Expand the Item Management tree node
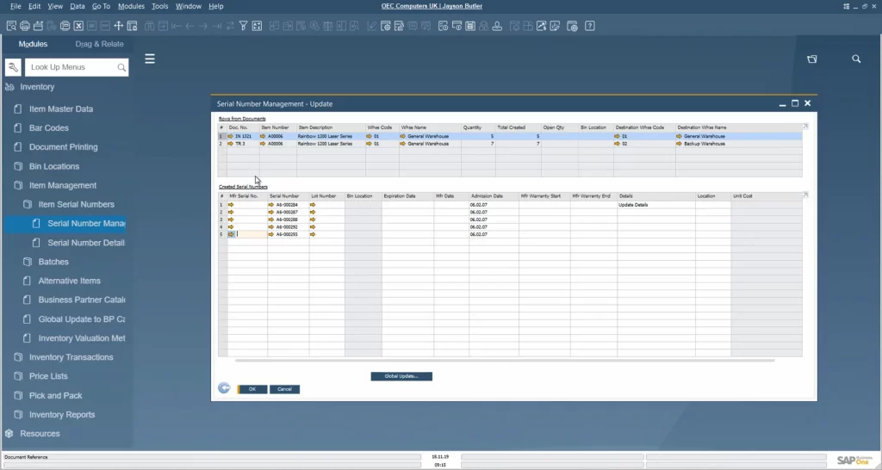The width and height of the screenshot is (882, 470). 20,186
